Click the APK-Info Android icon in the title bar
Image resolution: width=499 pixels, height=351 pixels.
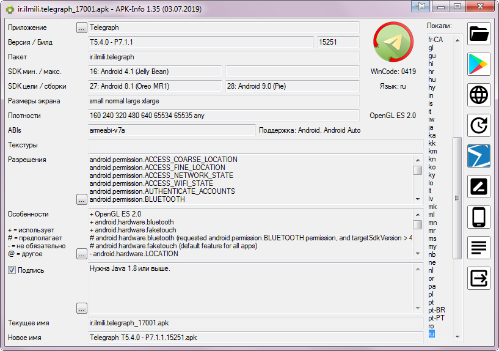point(10,9)
